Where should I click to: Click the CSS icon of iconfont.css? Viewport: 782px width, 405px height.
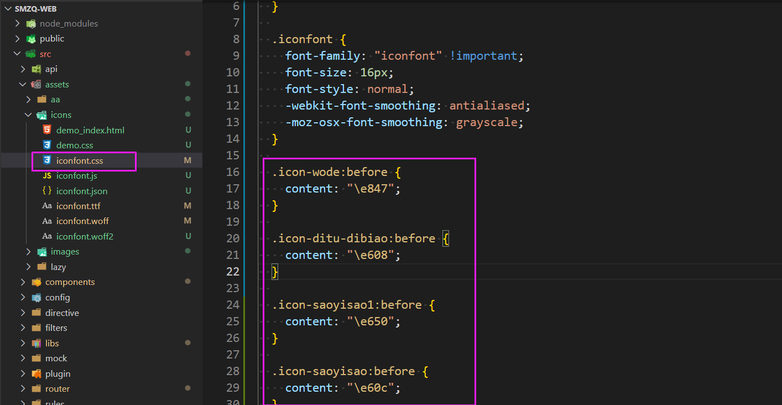47,161
